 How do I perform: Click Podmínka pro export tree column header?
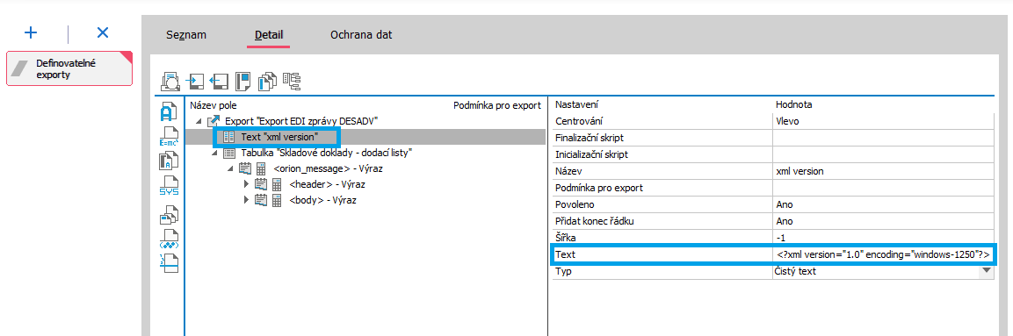(x=496, y=106)
